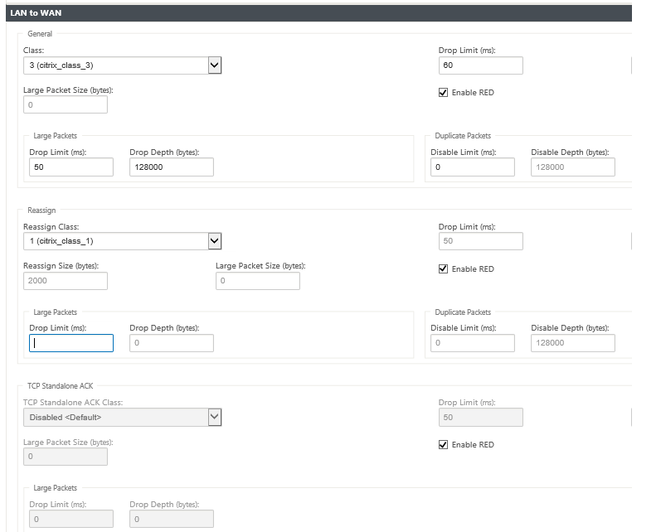Click General Large Packets Drop Limit field showing 50
This screenshot has height=532, width=661.
(x=71, y=167)
